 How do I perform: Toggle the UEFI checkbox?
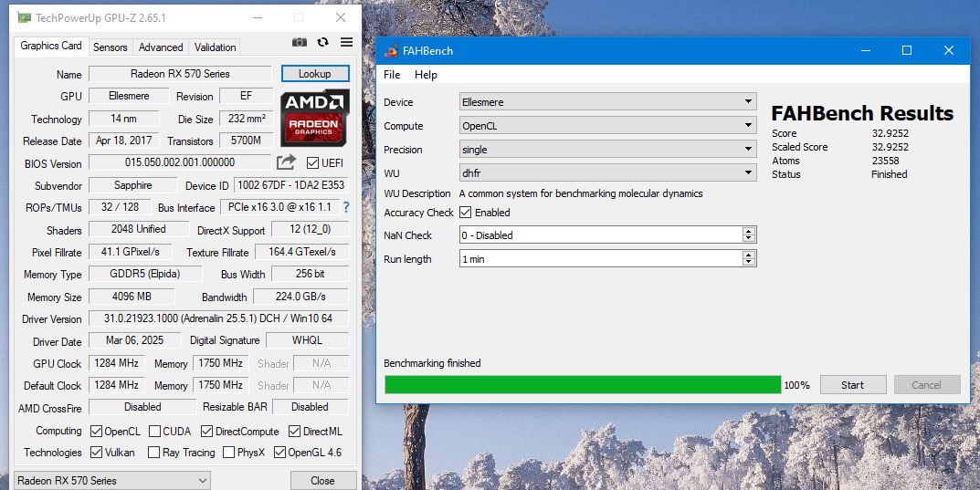[312, 163]
